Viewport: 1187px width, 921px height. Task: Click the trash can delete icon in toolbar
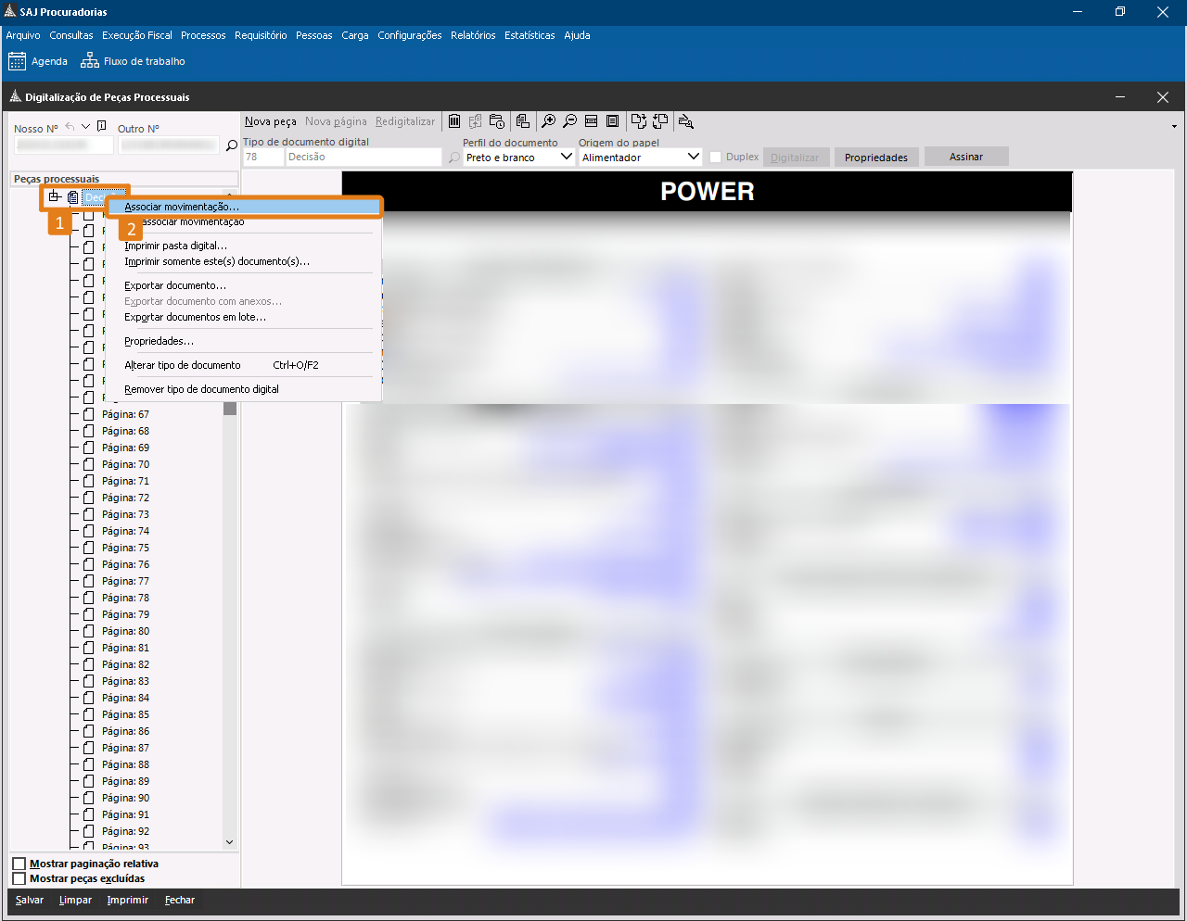pyautogui.click(x=454, y=121)
